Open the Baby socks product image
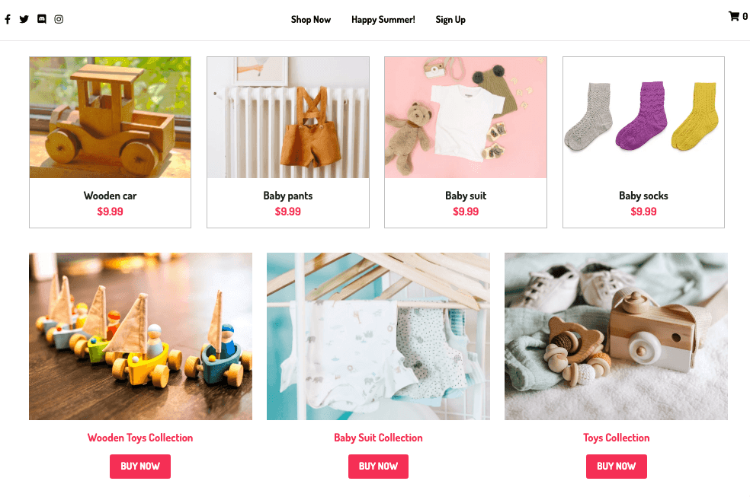The height and width of the screenshot is (497, 750). click(643, 117)
